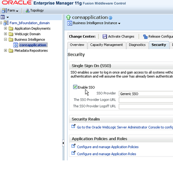Viewport: 173px width, 172px height.
Task: Click the SSO Provider Logoff URL field
Action: [146, 106]
